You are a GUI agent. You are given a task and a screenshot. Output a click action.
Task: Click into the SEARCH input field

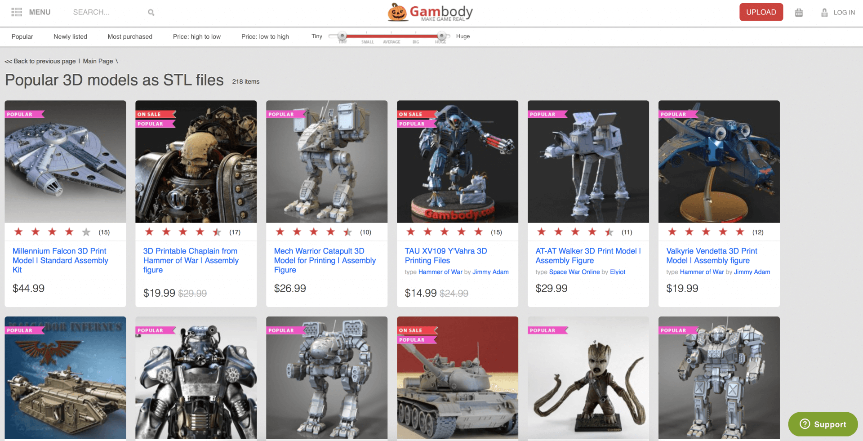coord(108,12)
